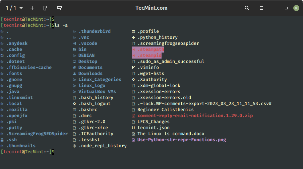Expand the 1/1 tab switcher dropdown
303x169 pixels.
click(x=14, y=8)
